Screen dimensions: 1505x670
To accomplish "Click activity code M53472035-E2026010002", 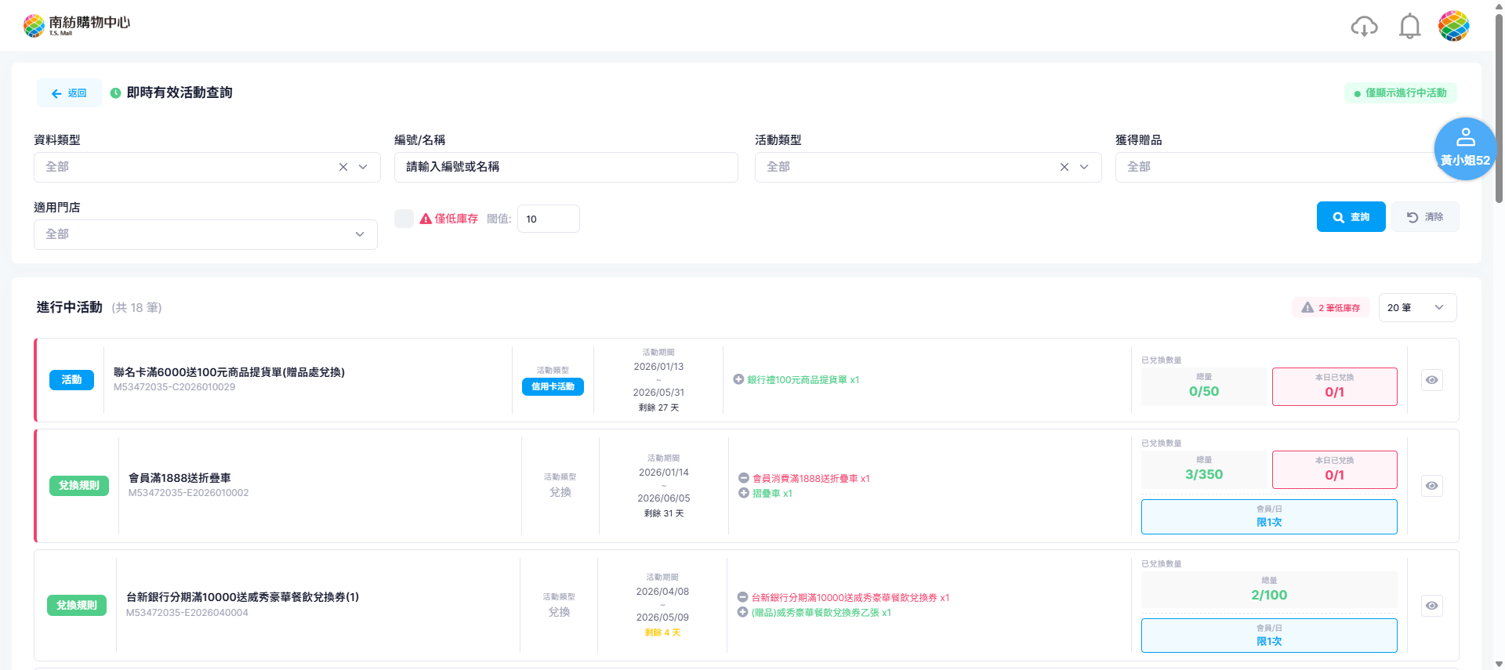I will [188, 493].
